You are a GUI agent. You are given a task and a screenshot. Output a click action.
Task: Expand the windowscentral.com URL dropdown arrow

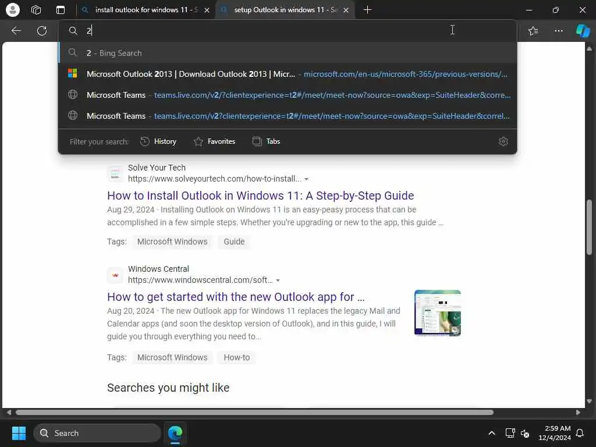pos(278,281)
